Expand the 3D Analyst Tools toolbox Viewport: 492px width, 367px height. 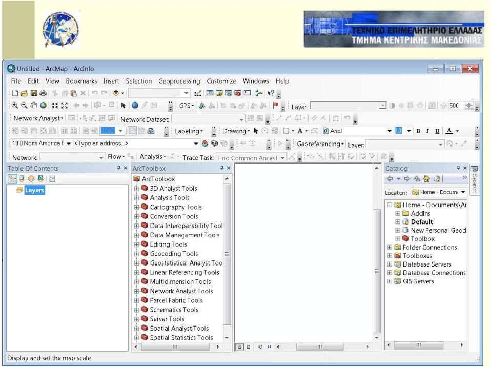point(136,189)
